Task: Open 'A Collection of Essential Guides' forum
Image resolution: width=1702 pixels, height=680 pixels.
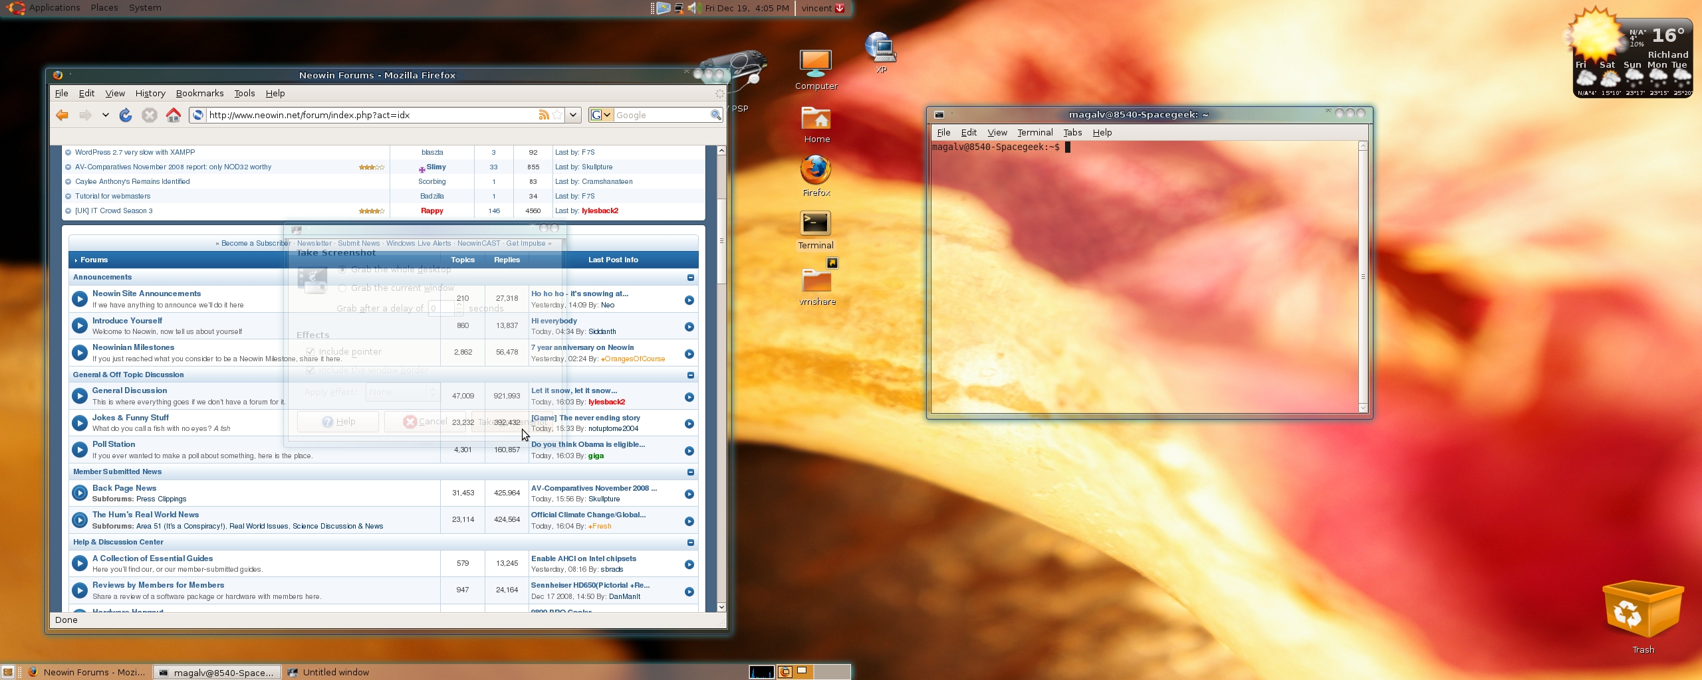Action: click(153, 558)
